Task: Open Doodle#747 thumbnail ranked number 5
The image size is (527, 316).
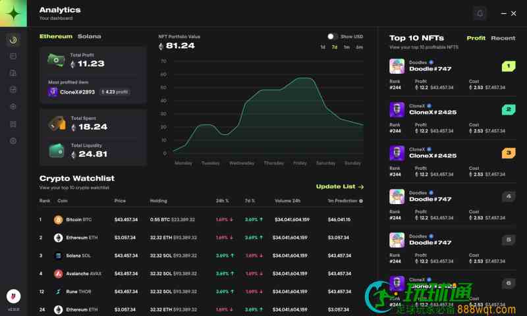Action: point(397,240)
